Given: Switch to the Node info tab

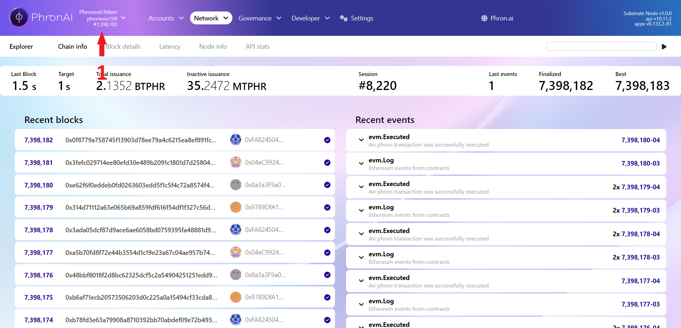Looking at the screenshot, I should point(213,47).
